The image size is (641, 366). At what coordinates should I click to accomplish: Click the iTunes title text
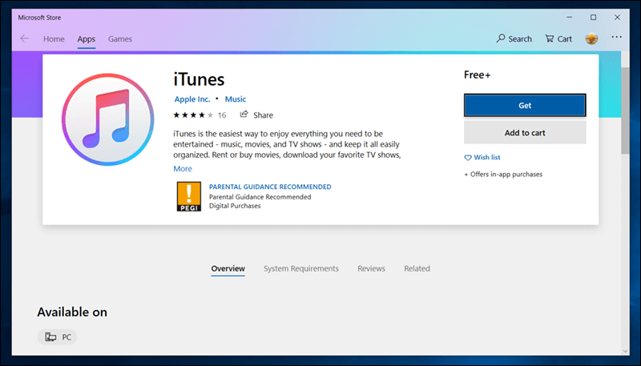199,79
